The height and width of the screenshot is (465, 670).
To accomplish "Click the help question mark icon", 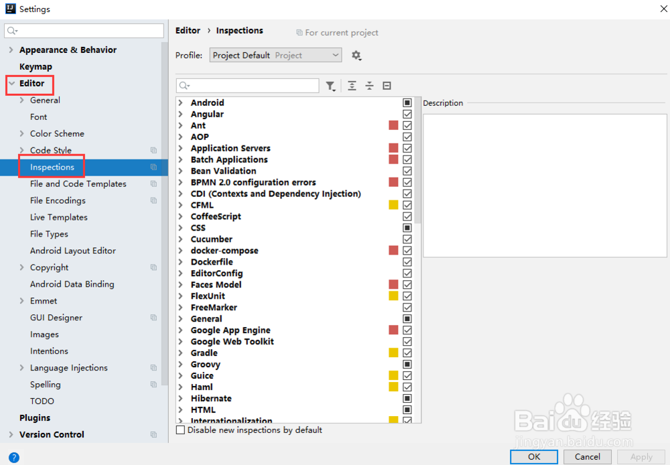I will point(14,457).
